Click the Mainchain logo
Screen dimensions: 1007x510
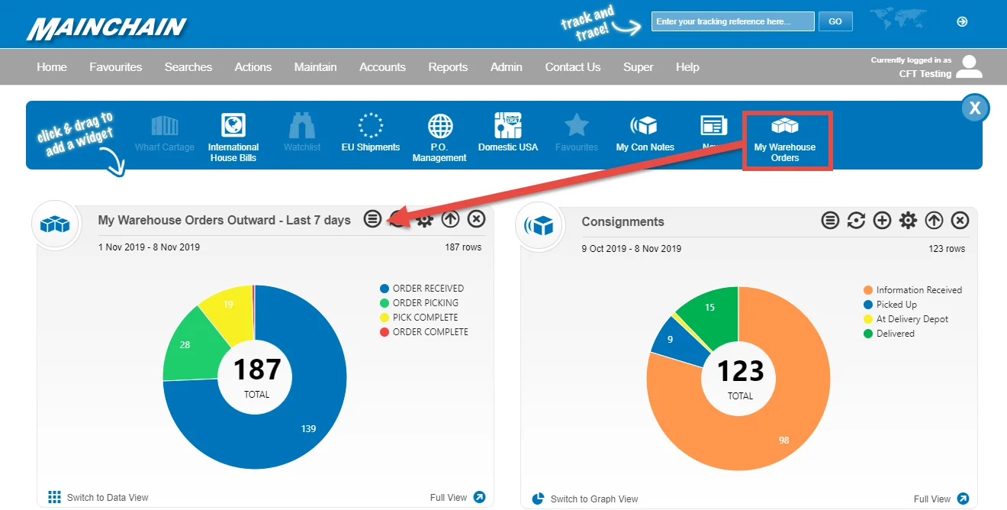click(107, 27)
